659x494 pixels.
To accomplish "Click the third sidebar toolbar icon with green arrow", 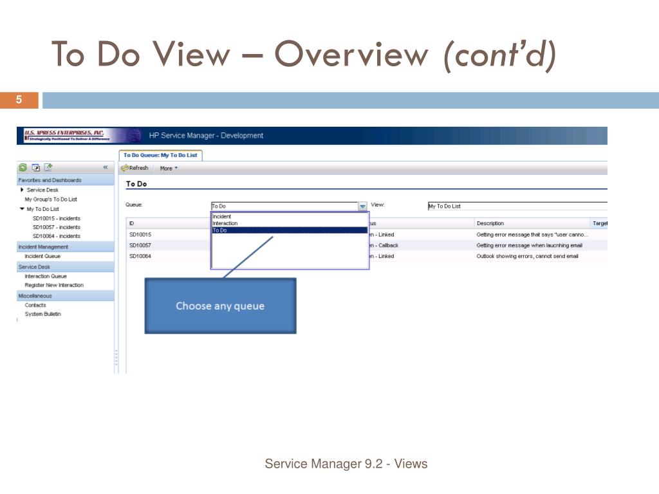I will point(48,167).
